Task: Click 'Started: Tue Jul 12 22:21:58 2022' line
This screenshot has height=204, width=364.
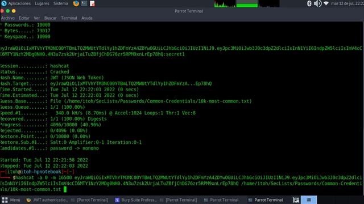Action: [44, 160]
